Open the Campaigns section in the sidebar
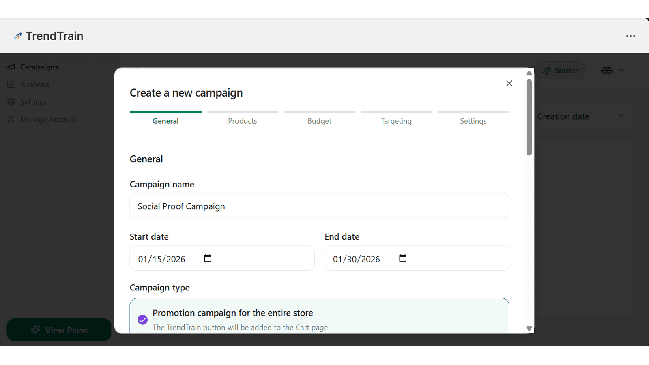 point(39,67)
